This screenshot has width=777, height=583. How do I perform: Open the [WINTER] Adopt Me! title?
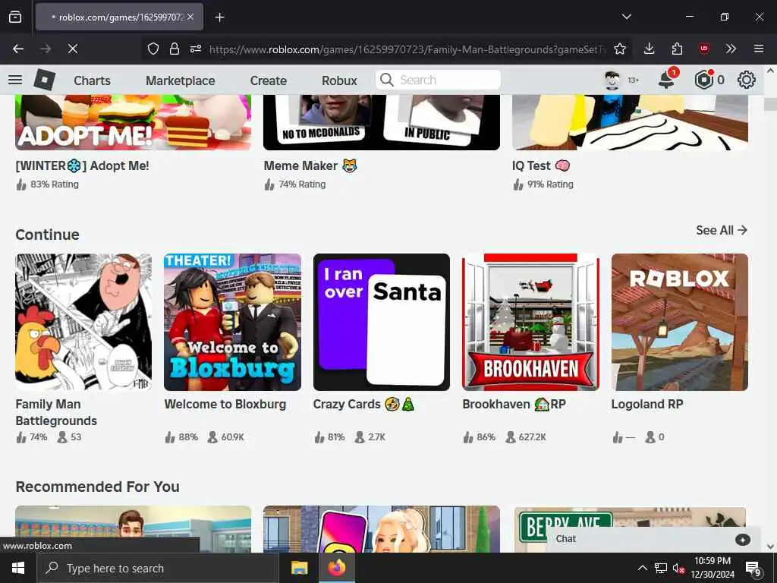pyautogui.click(x=82, y=165)
